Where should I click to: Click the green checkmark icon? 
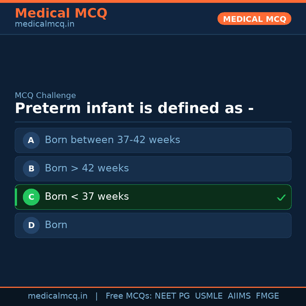(281, 197)
